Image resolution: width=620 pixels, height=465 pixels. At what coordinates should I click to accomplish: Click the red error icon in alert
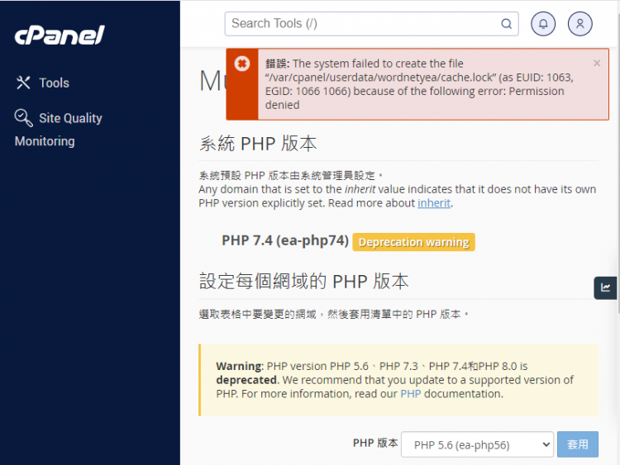tap(242, 64)
